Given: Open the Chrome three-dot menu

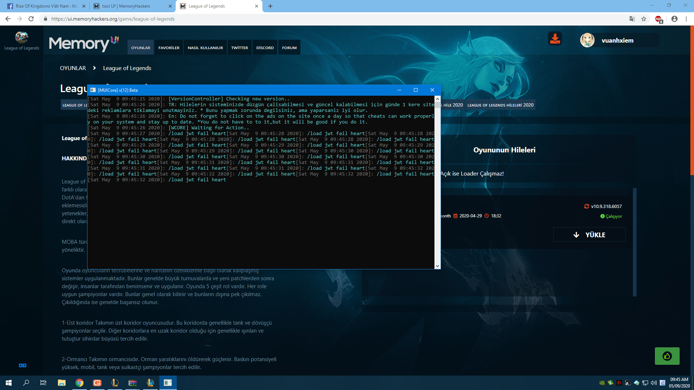Looking at the screenshot, I should point(686,19).
